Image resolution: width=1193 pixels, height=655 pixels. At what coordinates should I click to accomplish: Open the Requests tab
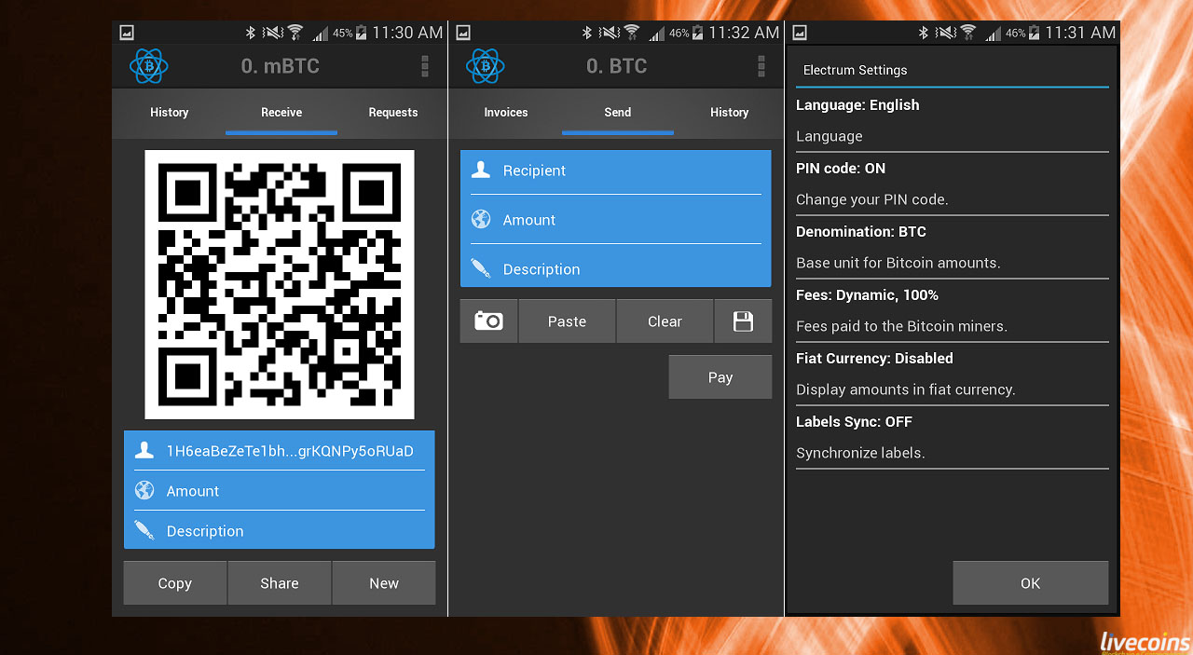393,112
